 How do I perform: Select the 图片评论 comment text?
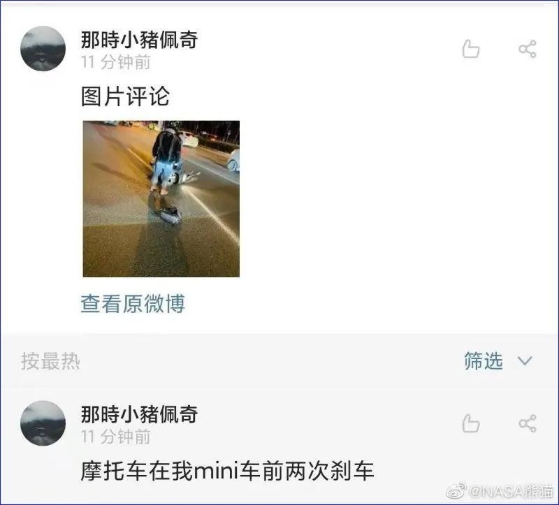coord(125,96)
